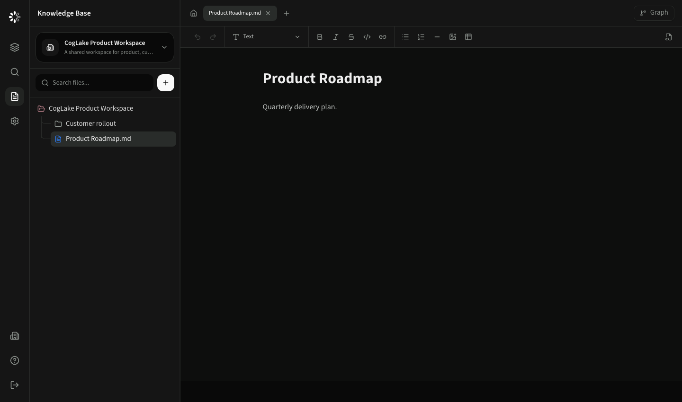
Task: Expand the CogLake Product Workspace selector
Action: click(105, 47)
